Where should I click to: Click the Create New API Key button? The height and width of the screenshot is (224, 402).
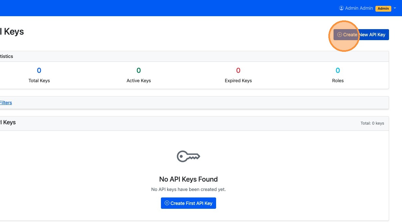tap(361, 35)
